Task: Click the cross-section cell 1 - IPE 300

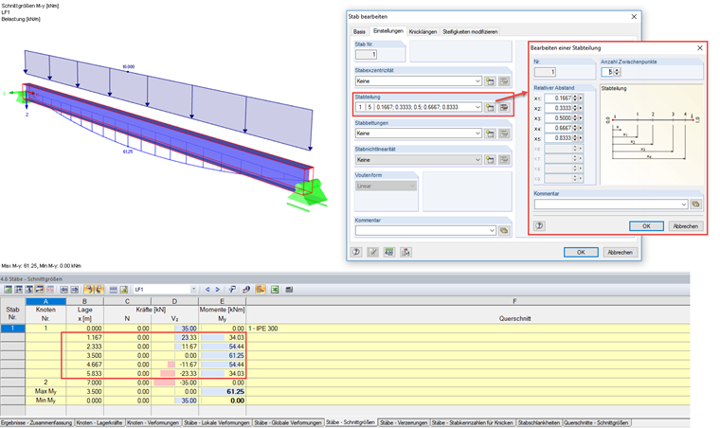Action: click(468, 329)
